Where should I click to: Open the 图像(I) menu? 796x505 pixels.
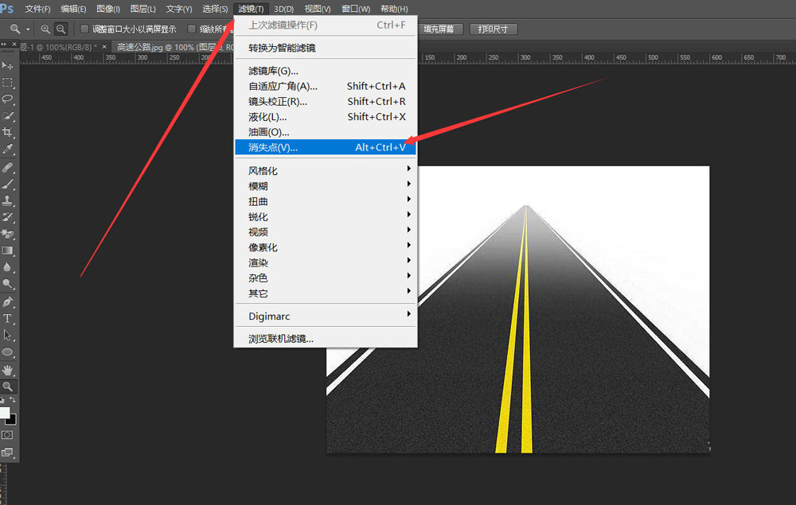108,9
